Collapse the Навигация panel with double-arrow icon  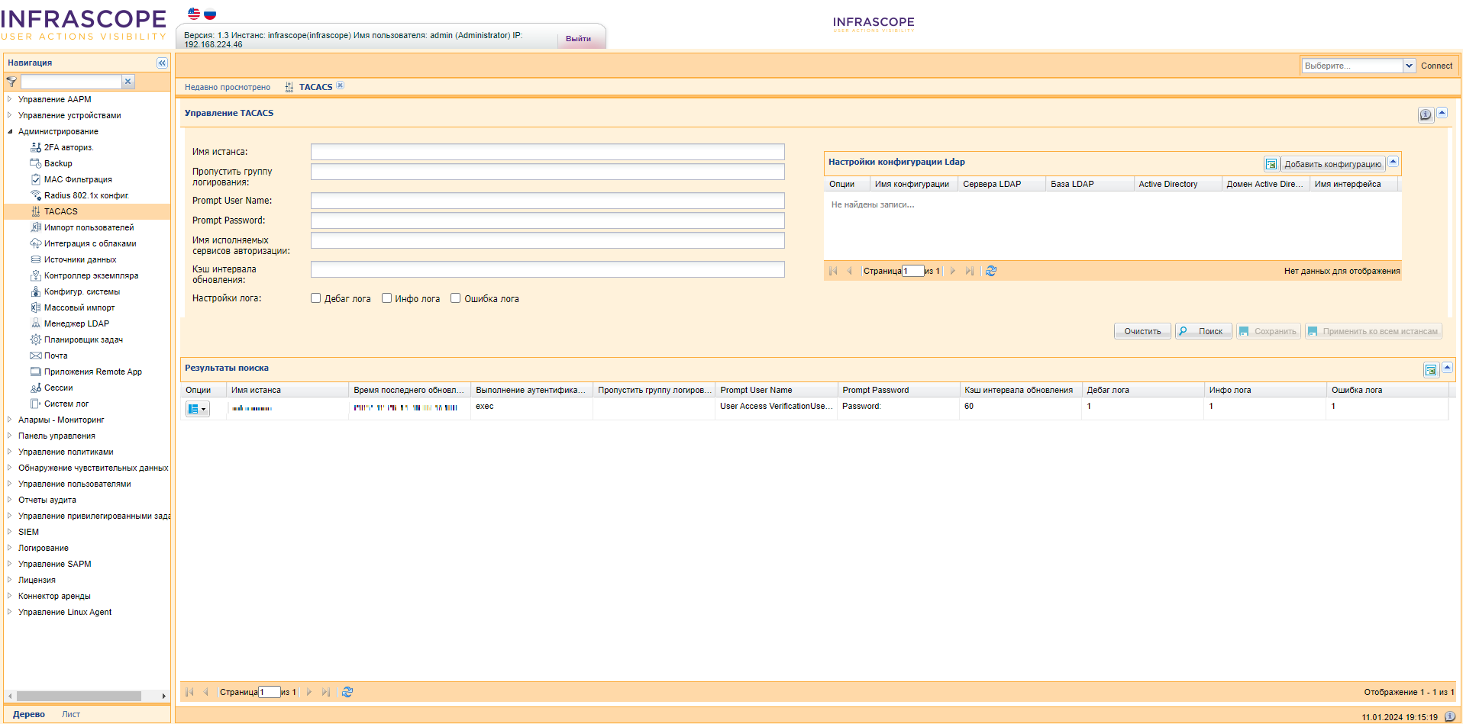tap(162, 63)
